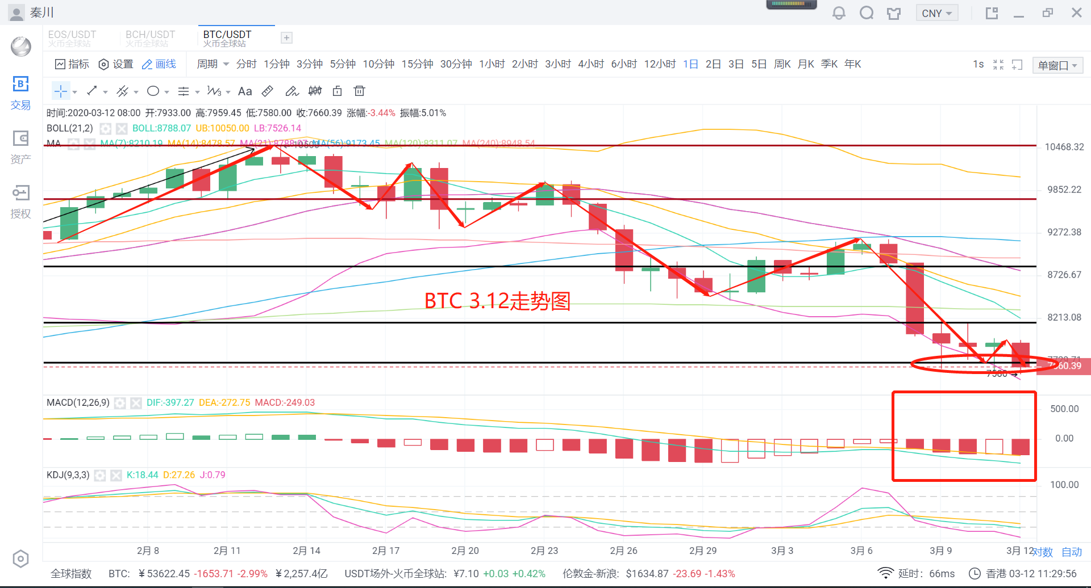The width and height of the screenshot is (1091, 588).
Task: Select the ruler measure tool
Action: (x=268, y=91)
